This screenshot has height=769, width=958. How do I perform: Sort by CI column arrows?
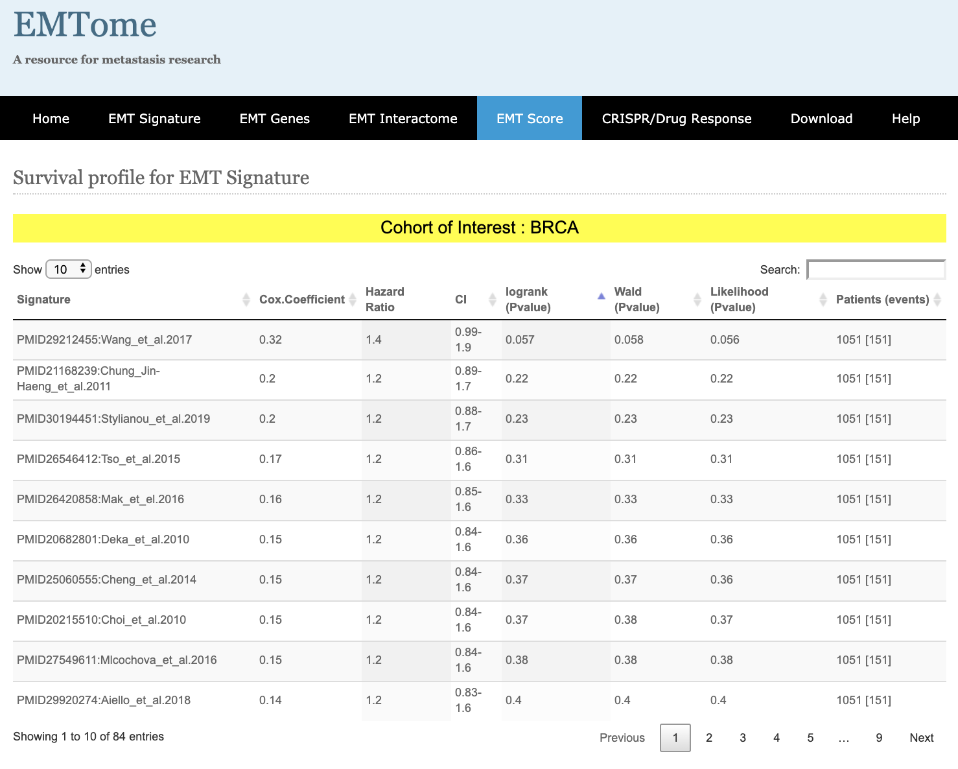[493, 300]
